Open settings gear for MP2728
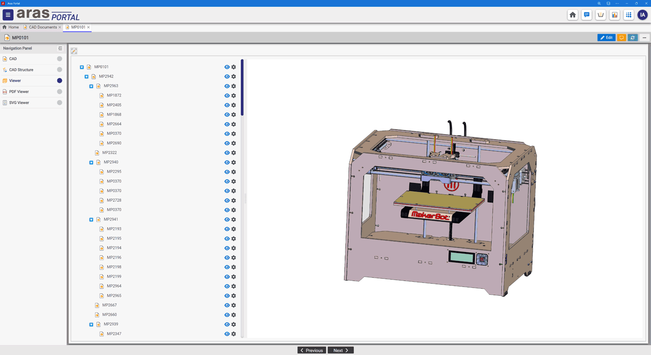Screen dimensions: 651x355 pos(234,200)
